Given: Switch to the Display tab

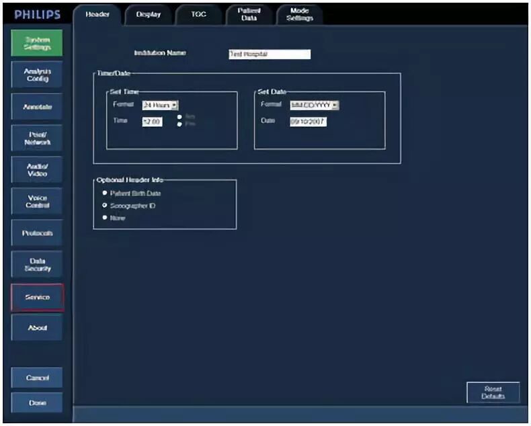Looking at the screenshot, I should coord(148,15).
